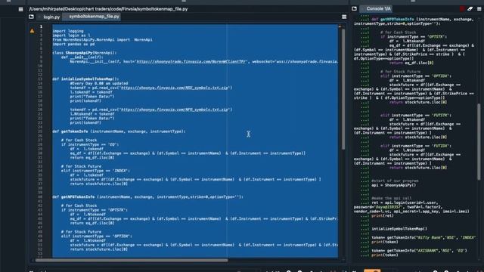Click 'api = ShoonyaApiPy()' in the console
This screenshot has height=272, width=484.
click(393, 185)
